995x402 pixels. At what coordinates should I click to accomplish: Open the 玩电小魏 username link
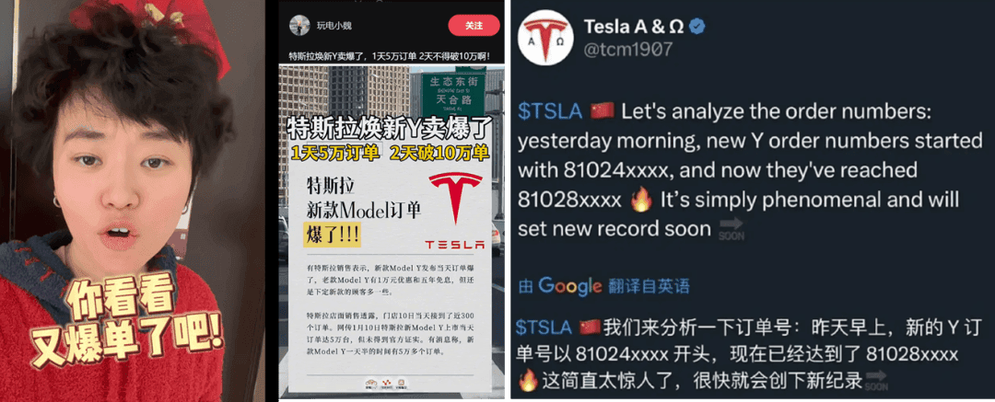coord(334,26)
